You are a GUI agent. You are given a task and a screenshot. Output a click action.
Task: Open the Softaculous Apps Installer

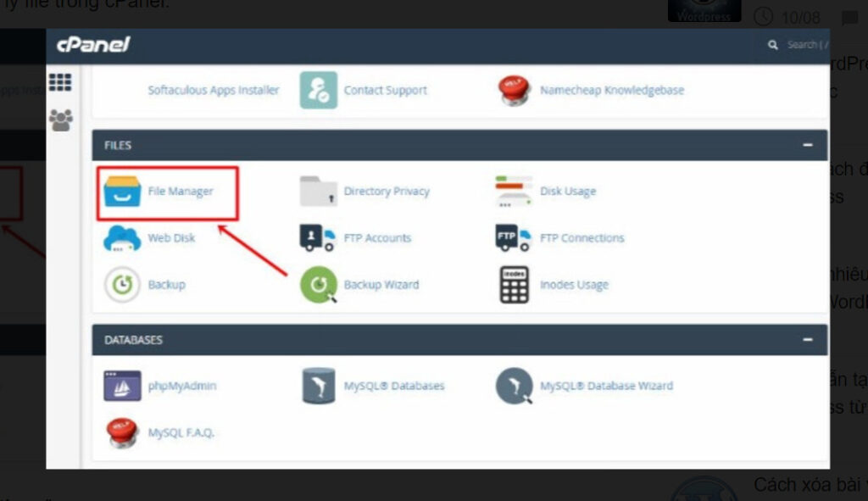pos(214,90)
